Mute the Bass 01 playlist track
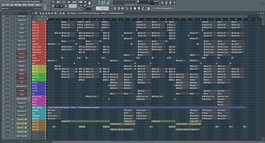The height and width of the screenshot is (143, 265). (45, 66)
